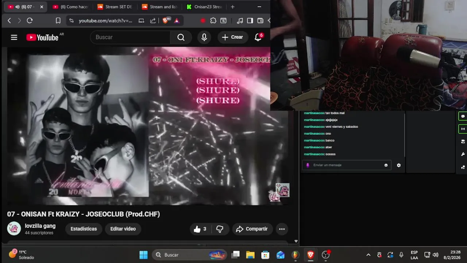The height and width of the screenshot is (263, 467).
Task: Toggle the stream broadcast icon in sidebar
Action: point(463,129)
